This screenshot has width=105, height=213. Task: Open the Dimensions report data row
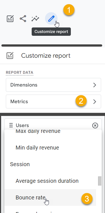(x=53, y=85)
